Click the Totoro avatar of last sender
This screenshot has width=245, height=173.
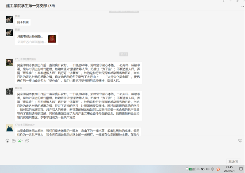coord(10,128)
